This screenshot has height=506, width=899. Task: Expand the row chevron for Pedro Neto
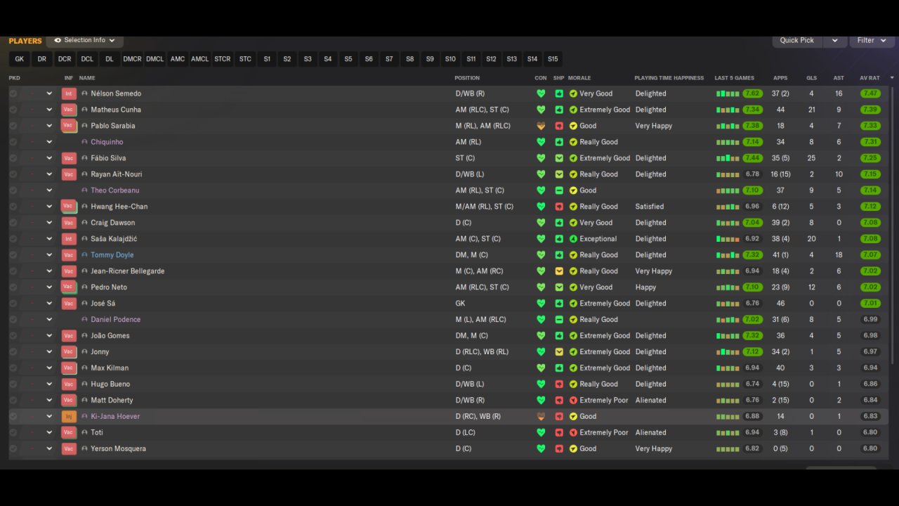click(x=49, y=287)
